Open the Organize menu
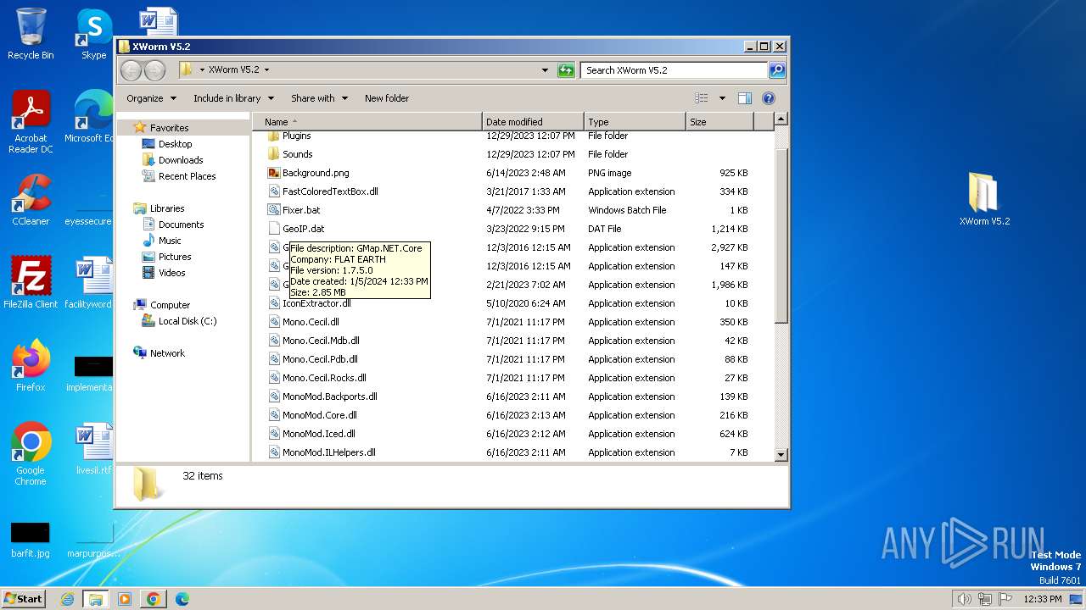This screenshot has width=1086, height=610. click(x=151, y=98)
